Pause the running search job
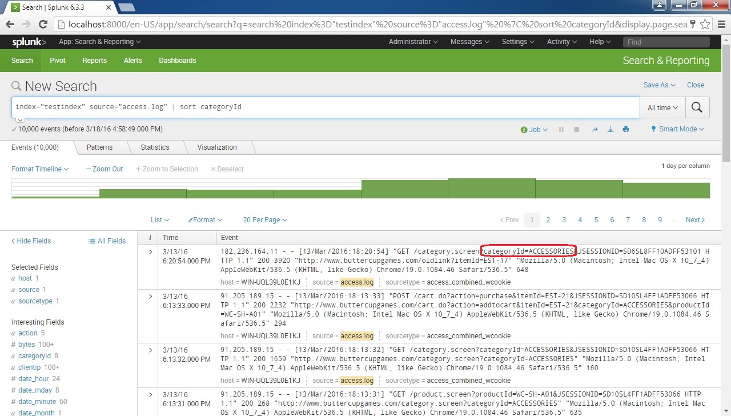Screen dimensions: 731x416 click(x=561, y=129)
